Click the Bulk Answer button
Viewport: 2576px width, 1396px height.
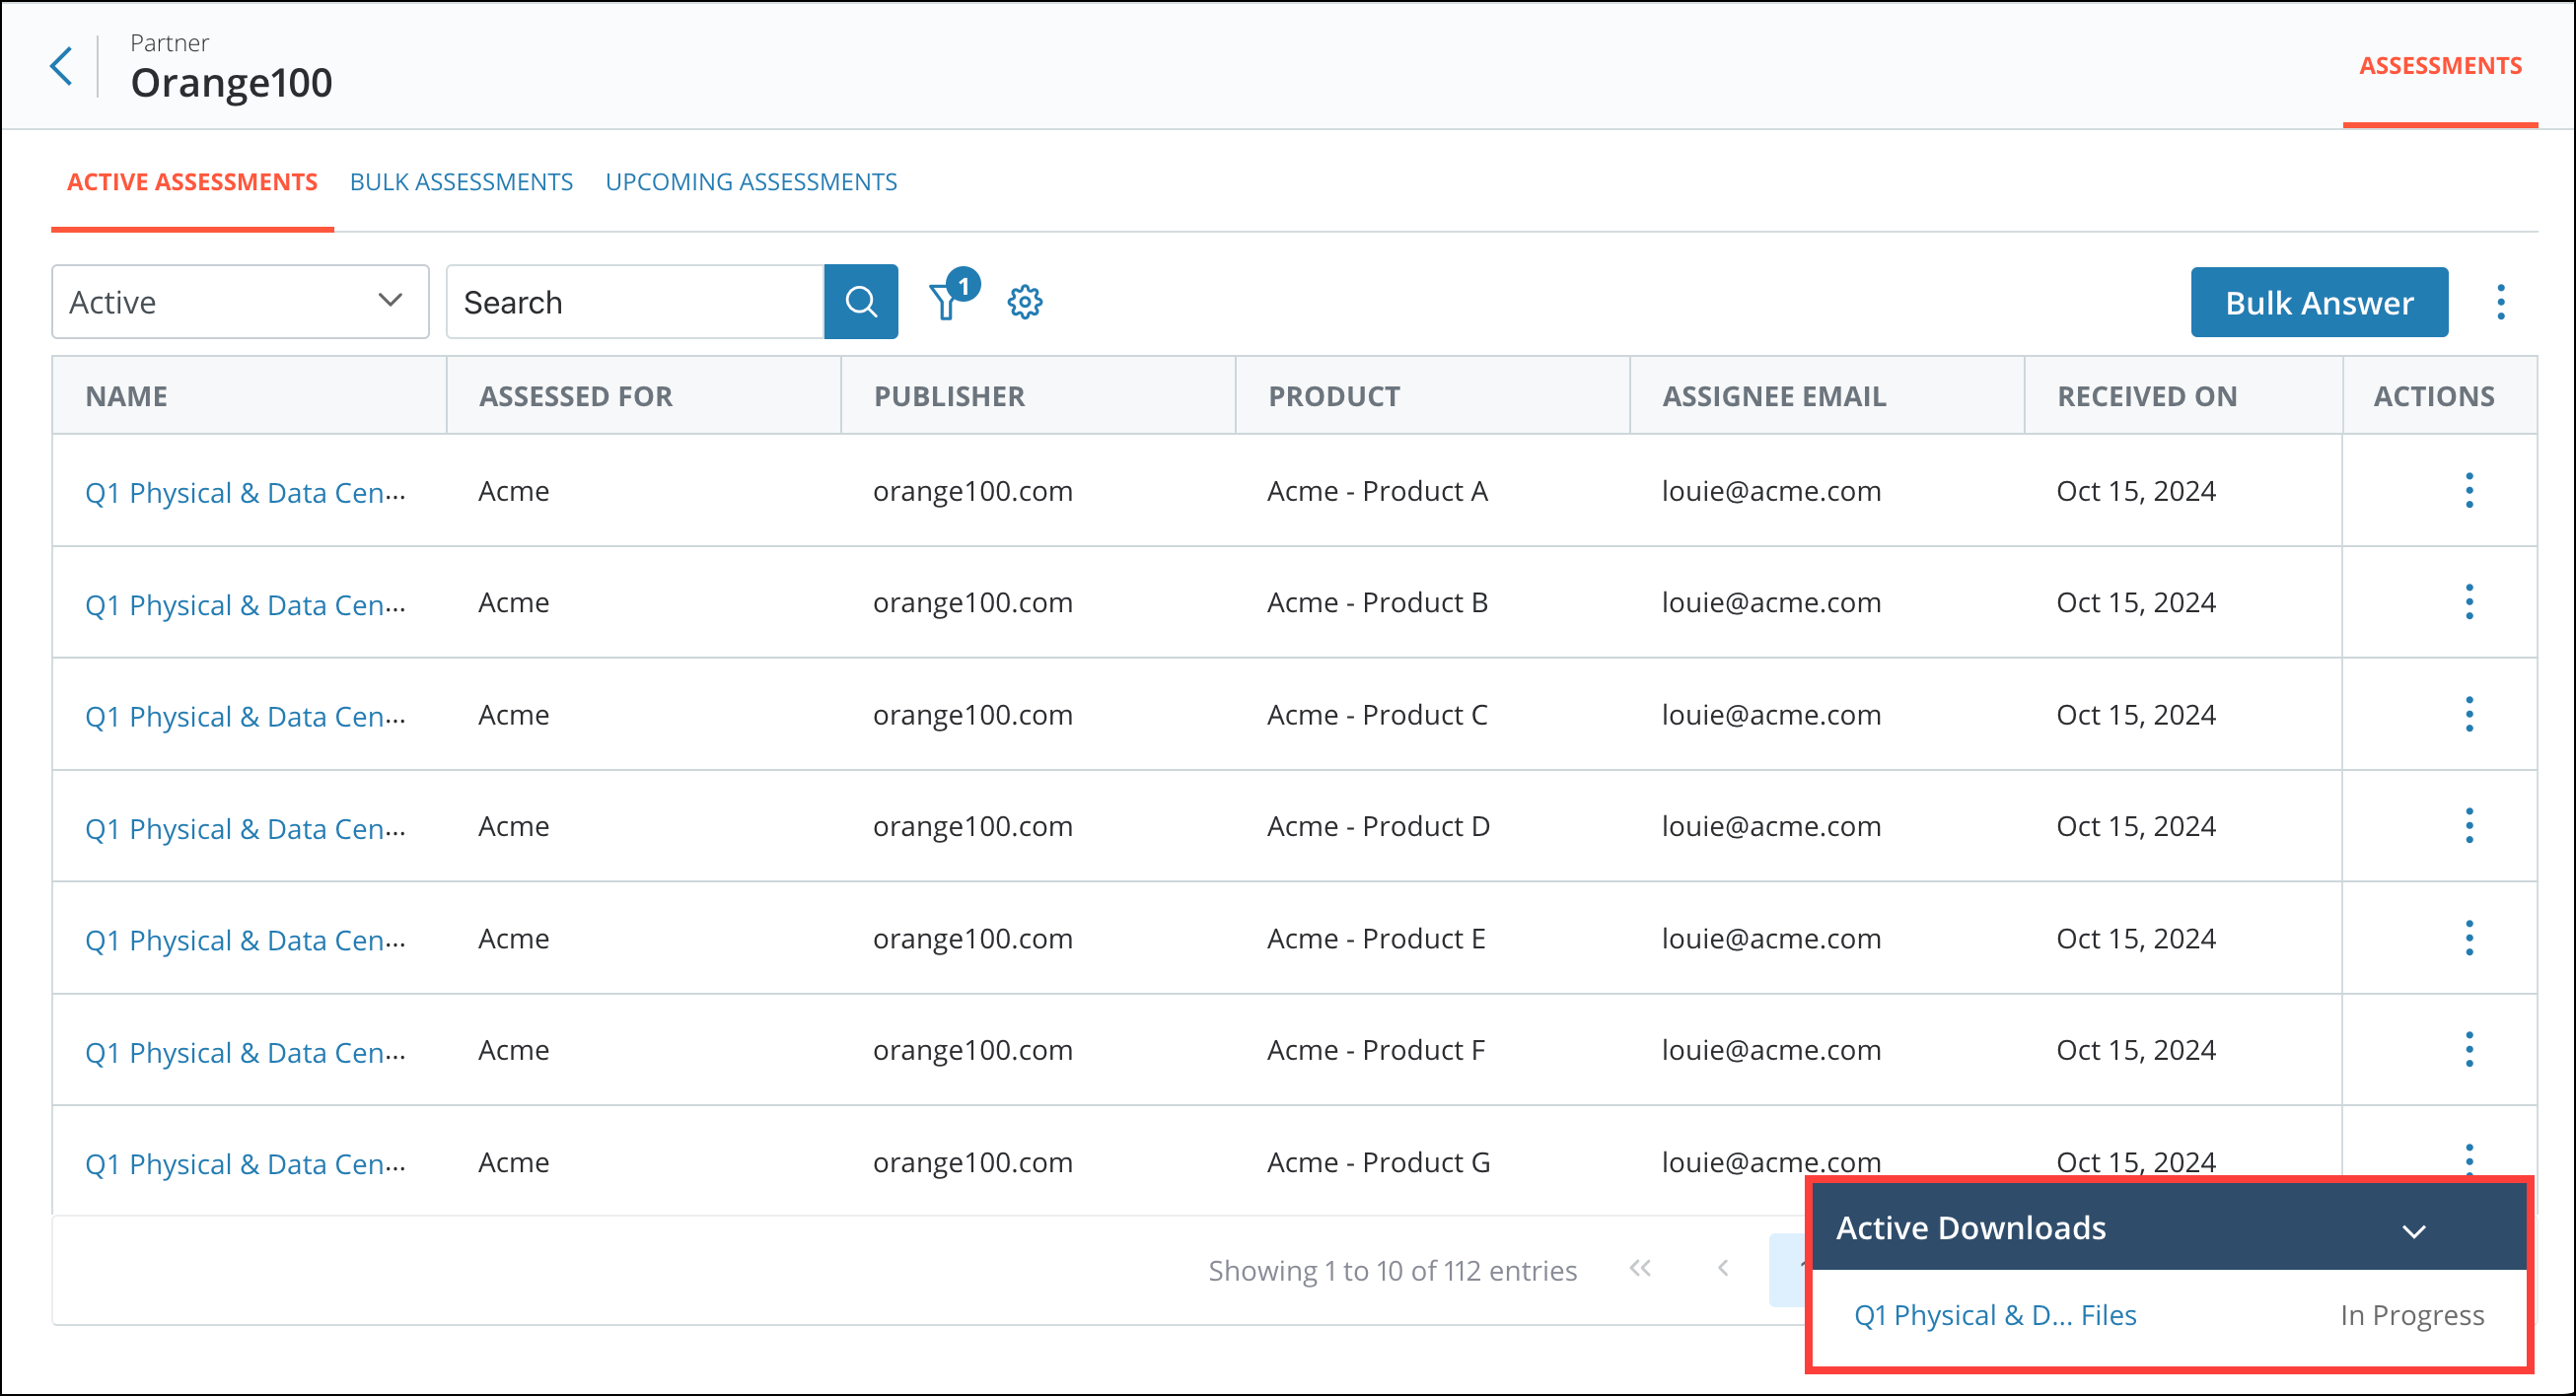pyautogui.click(x=2318, y=301)
